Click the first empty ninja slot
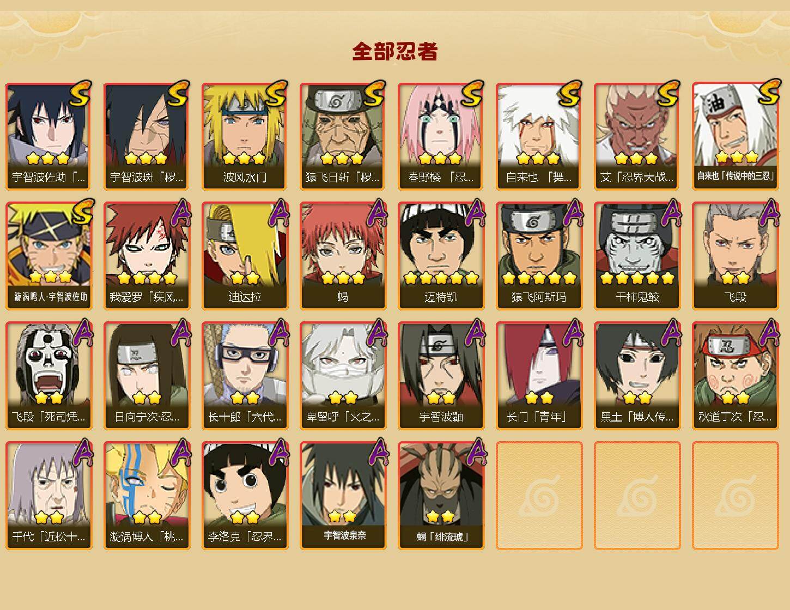The width and height of the screenshot is (790, 610). point(539,496)
